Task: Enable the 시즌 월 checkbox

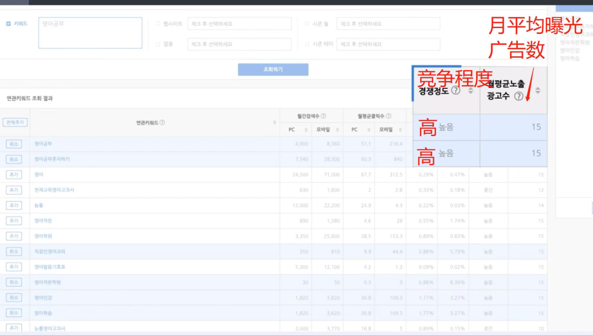Action: [307, 24]
